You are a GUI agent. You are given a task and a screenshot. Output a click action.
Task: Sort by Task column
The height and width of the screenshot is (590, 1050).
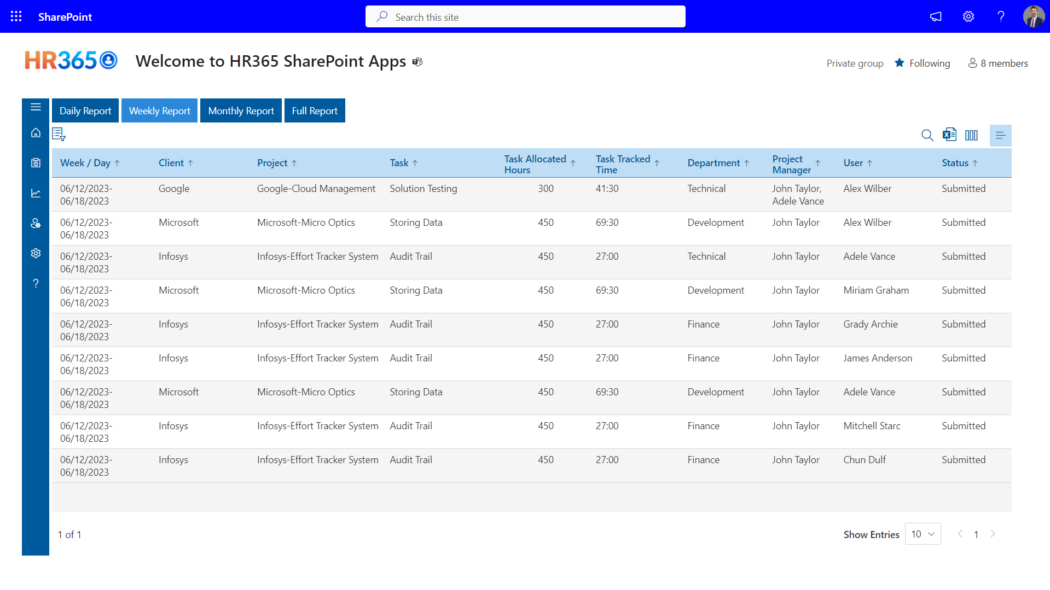click(404, 163)
